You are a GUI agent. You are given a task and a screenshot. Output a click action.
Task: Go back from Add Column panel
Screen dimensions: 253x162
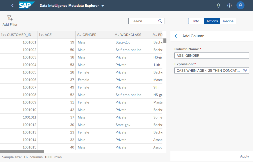pos(176,36)
